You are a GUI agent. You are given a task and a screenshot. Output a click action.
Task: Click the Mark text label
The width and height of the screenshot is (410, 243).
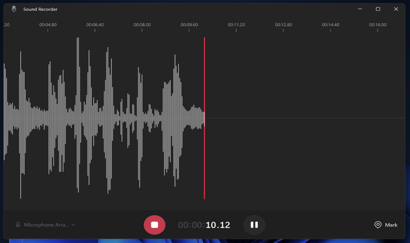[x=391, y=225]
